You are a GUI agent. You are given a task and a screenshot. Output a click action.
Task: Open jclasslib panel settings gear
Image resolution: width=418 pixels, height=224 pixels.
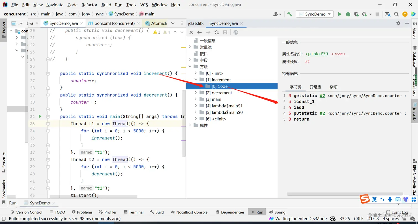coord(398,23)
